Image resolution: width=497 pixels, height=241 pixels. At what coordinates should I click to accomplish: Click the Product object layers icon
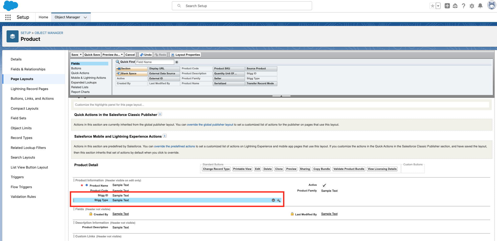coord(13,36)
